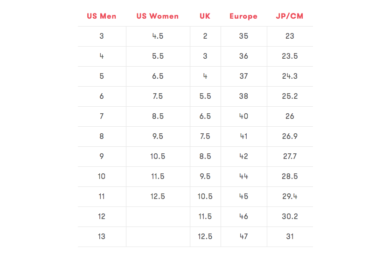
Task: Select the UK column header
Action: click(x=205, y=16)
